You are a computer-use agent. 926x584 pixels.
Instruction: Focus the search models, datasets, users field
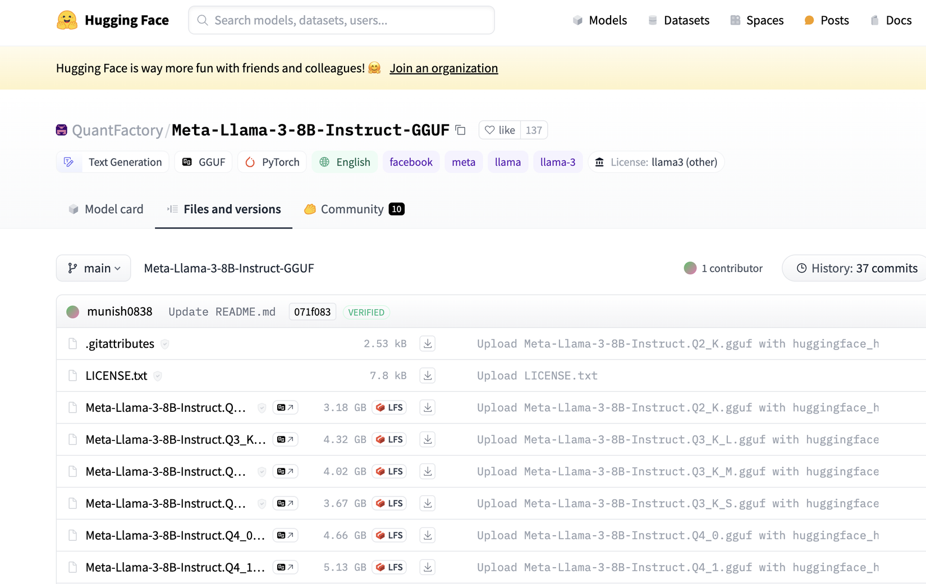point(342,20)
